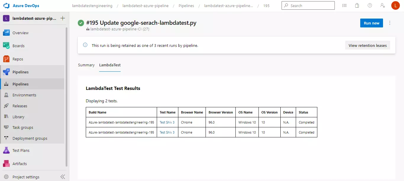Open the Library section

pyautogui.click(x=18, y=116)
